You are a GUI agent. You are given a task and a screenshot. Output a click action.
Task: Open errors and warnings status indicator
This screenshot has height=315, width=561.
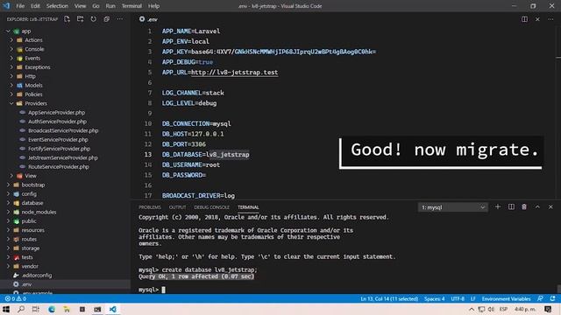[16, 298]
